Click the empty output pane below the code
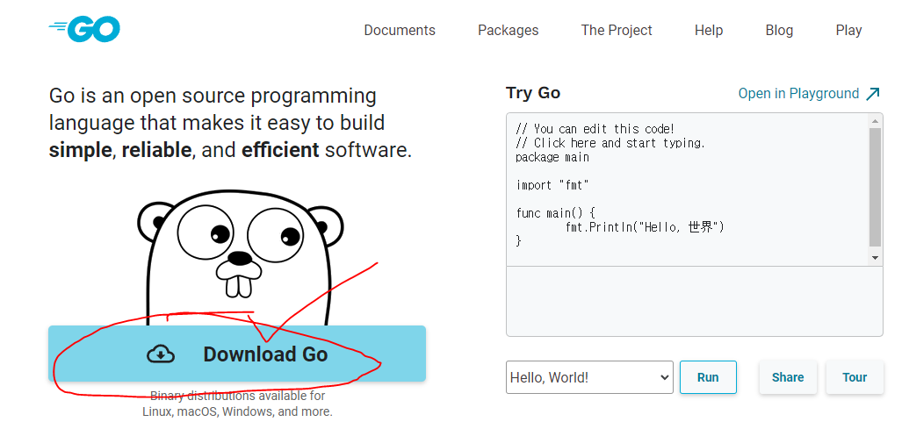Image resolution: width=909 pixels, height=429 pixels. point(695,301)
